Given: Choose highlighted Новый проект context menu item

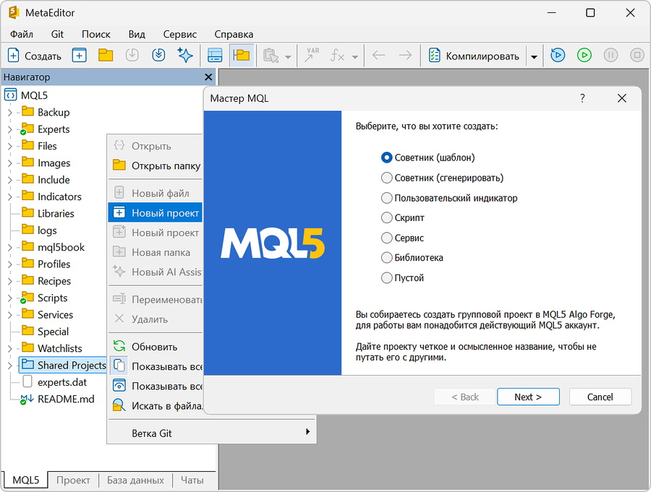Looking at the screenshot, I should point(156,213).
